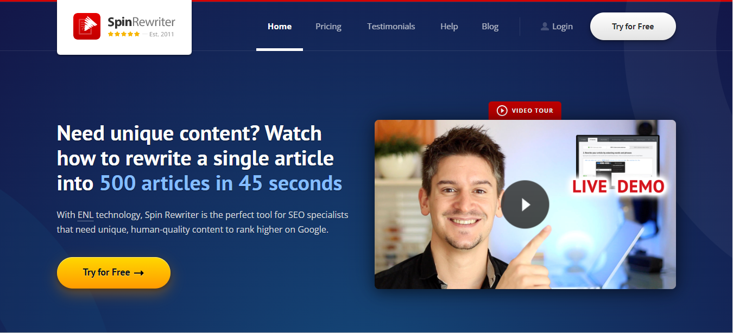733x333 pixels.
Task: Click the Login user silhouette icon
Action: pos(545,27)
